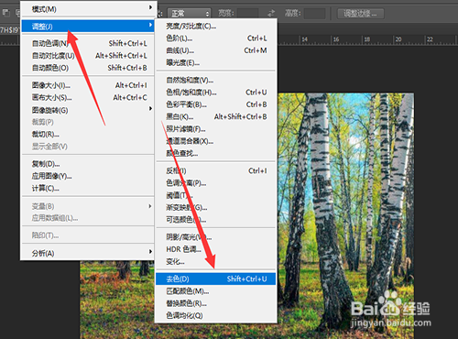Open 图像大小(I) dialog

click(88, 85)
